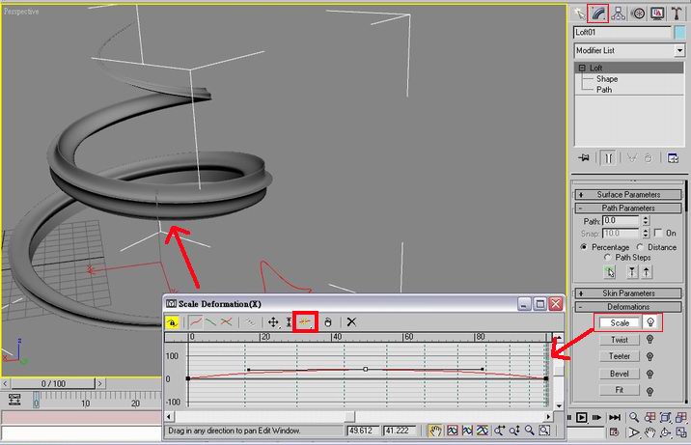Viewport: 691px width, 445px height.
Task: Open the Modify command panel tab
Action: [598, 13]
